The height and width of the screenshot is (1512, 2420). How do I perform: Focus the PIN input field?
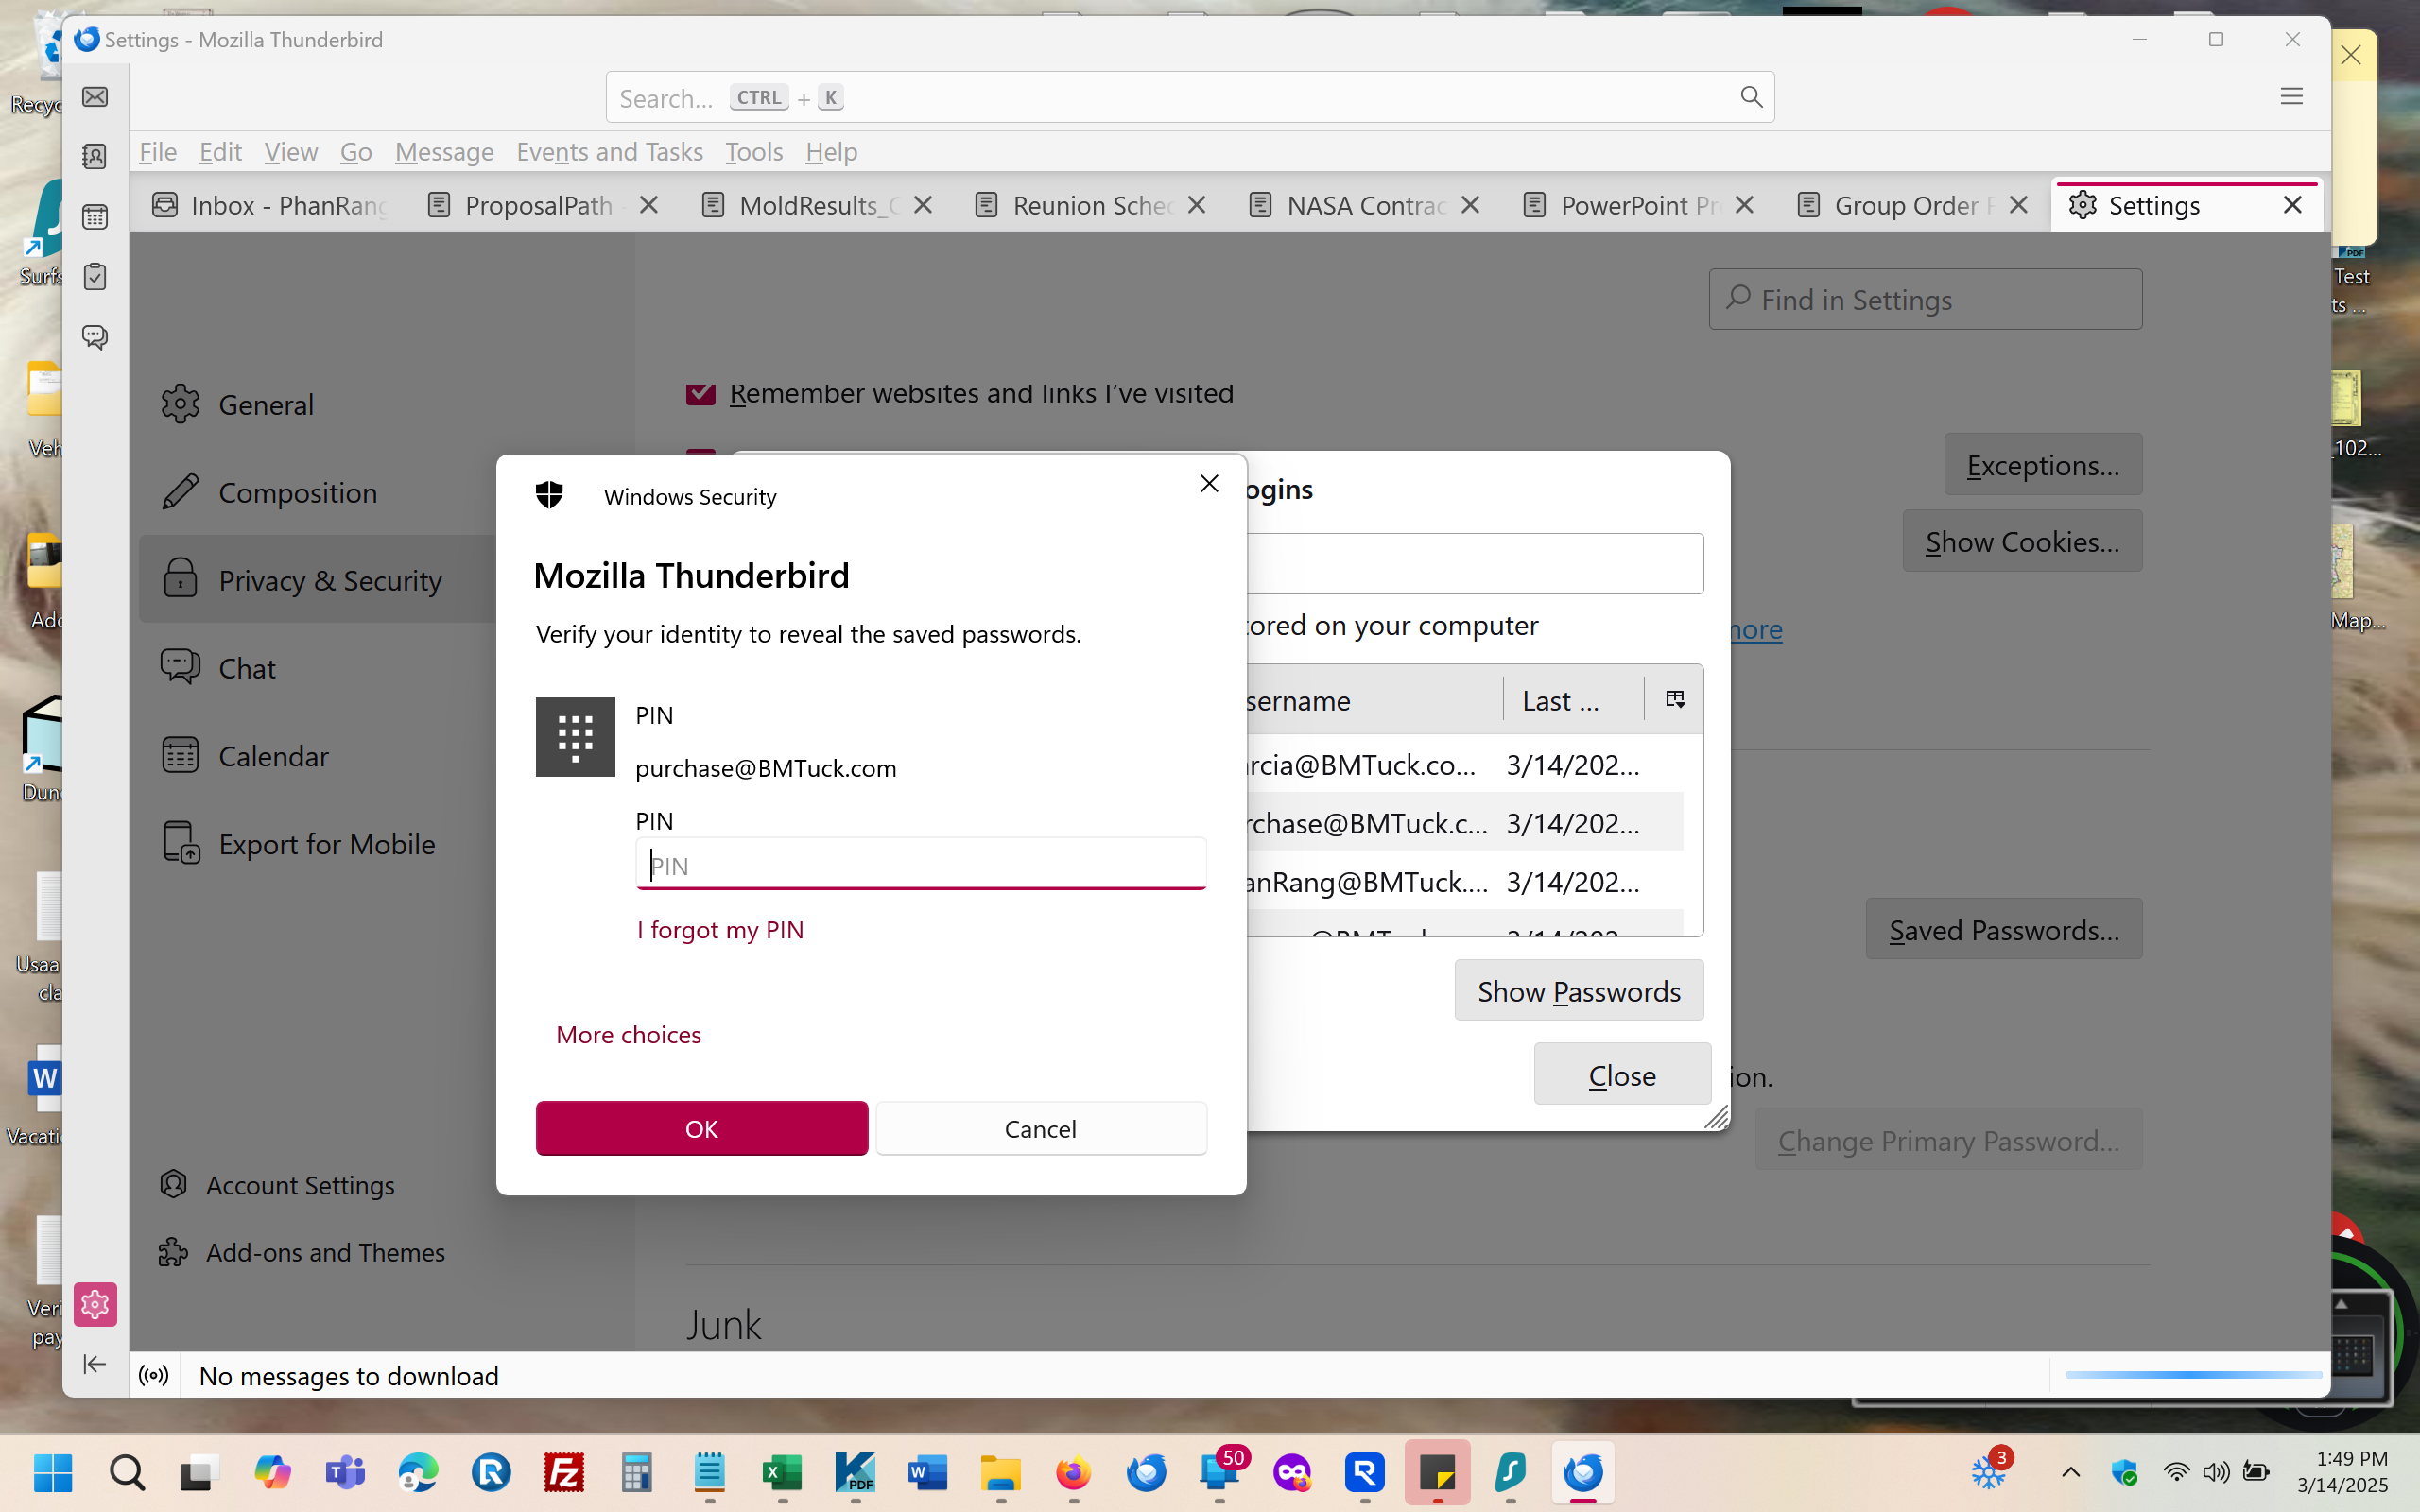tap(921, 863)
